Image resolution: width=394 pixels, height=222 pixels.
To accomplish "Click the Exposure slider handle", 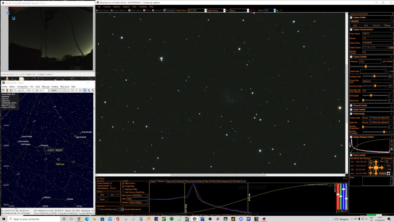I will [366, 66].
